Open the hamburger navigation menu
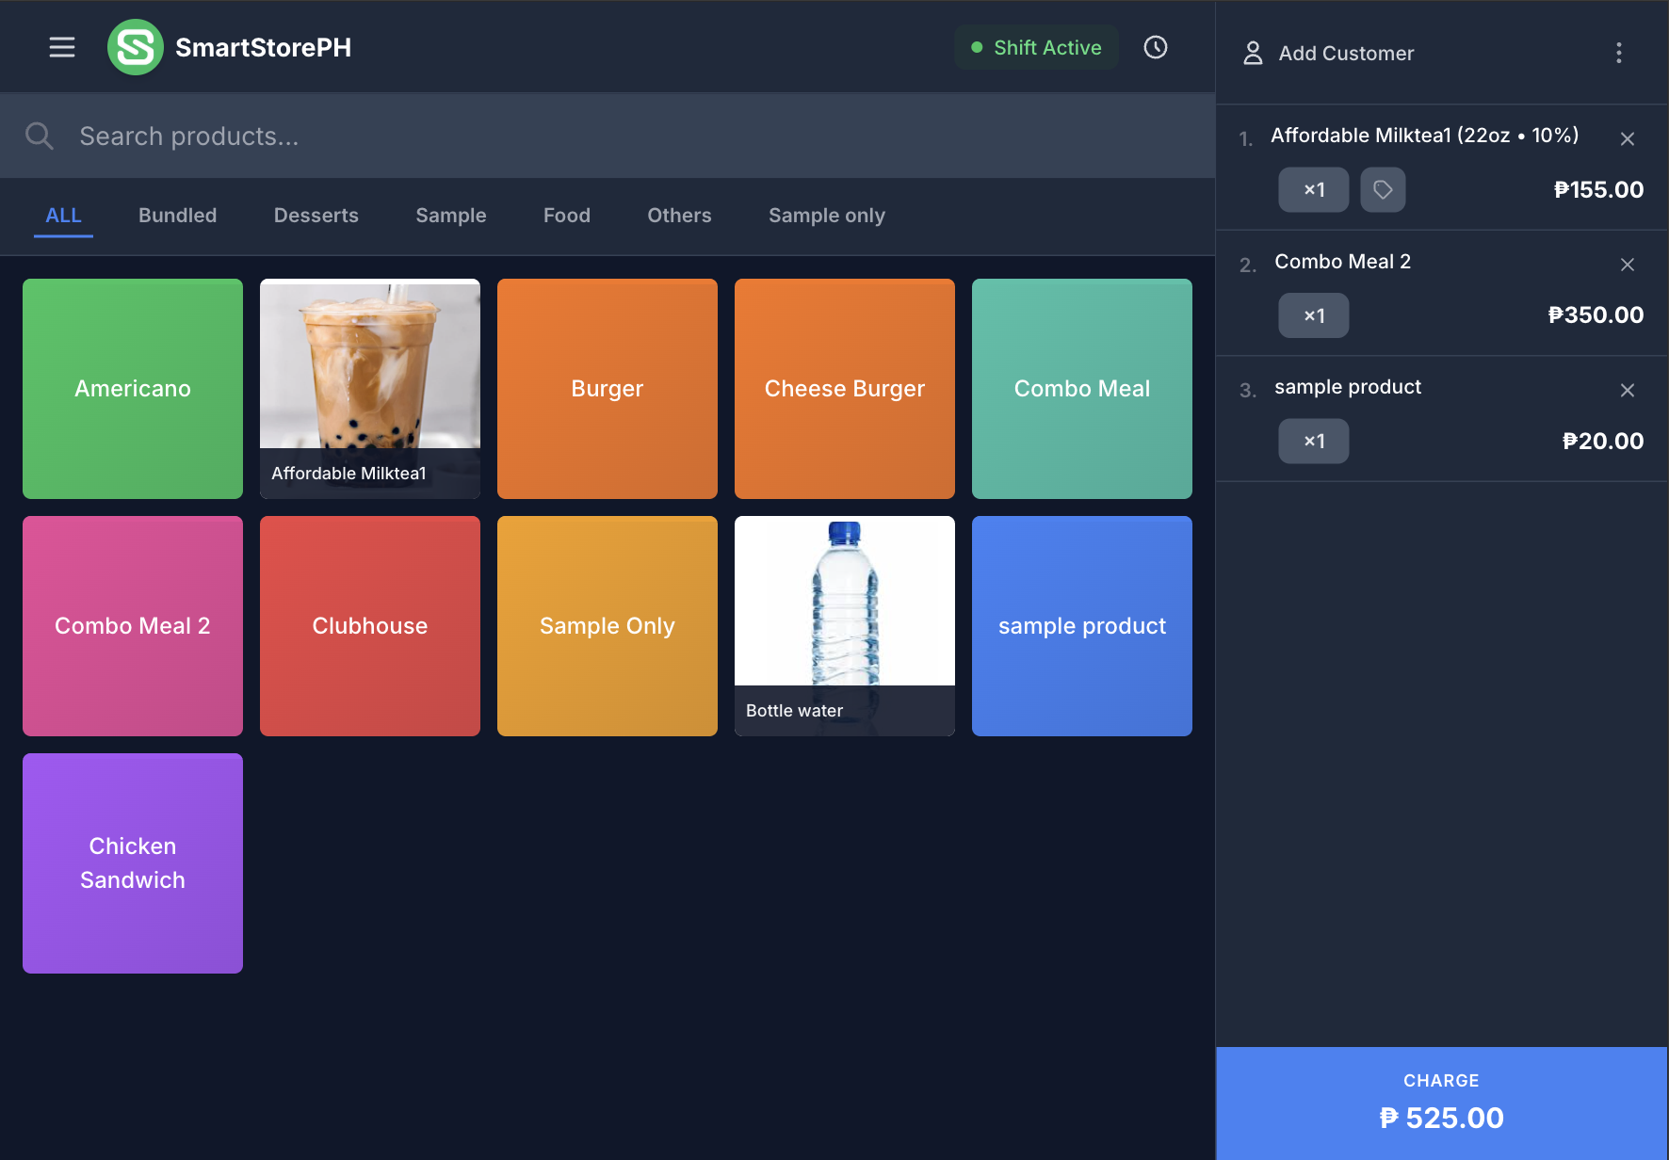Viewport: 1669px width, 1160px height. (62, 47)
